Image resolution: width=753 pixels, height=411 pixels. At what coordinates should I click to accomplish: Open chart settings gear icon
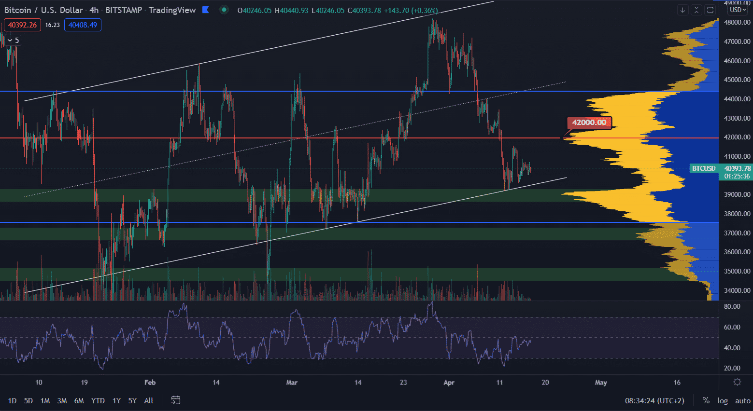click(737, 382)
